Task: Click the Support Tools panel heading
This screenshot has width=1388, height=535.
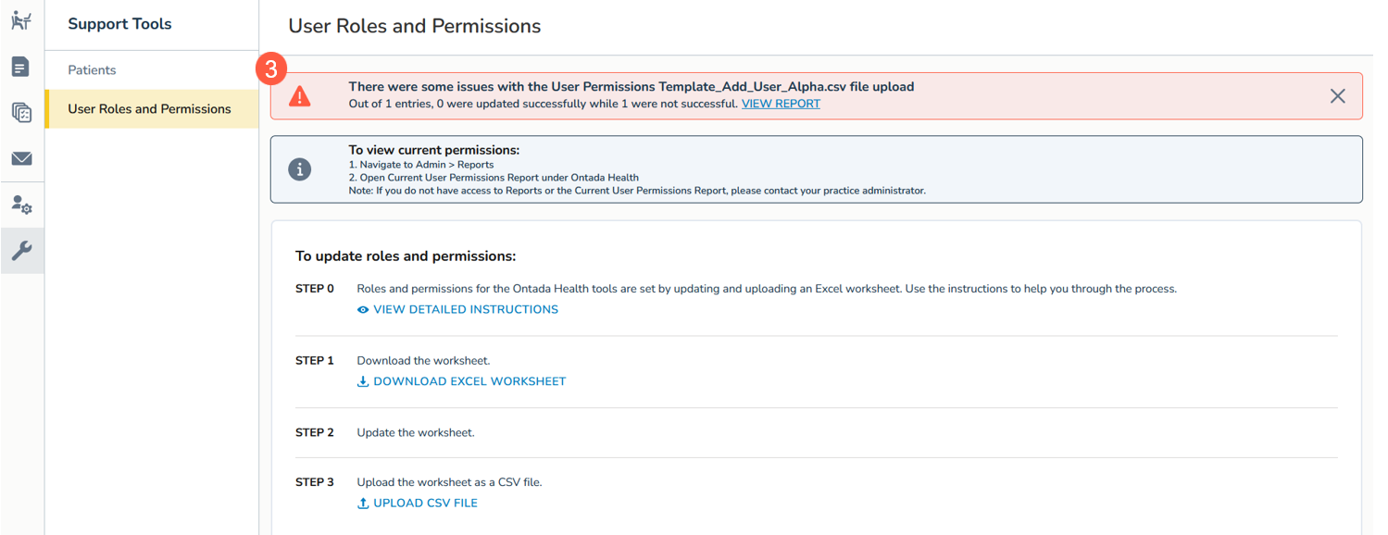Action: point(119,24)
